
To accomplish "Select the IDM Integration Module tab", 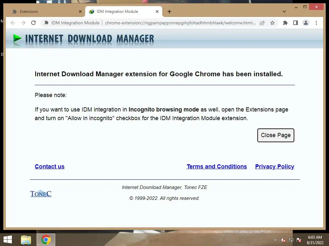I will [123, 12].
